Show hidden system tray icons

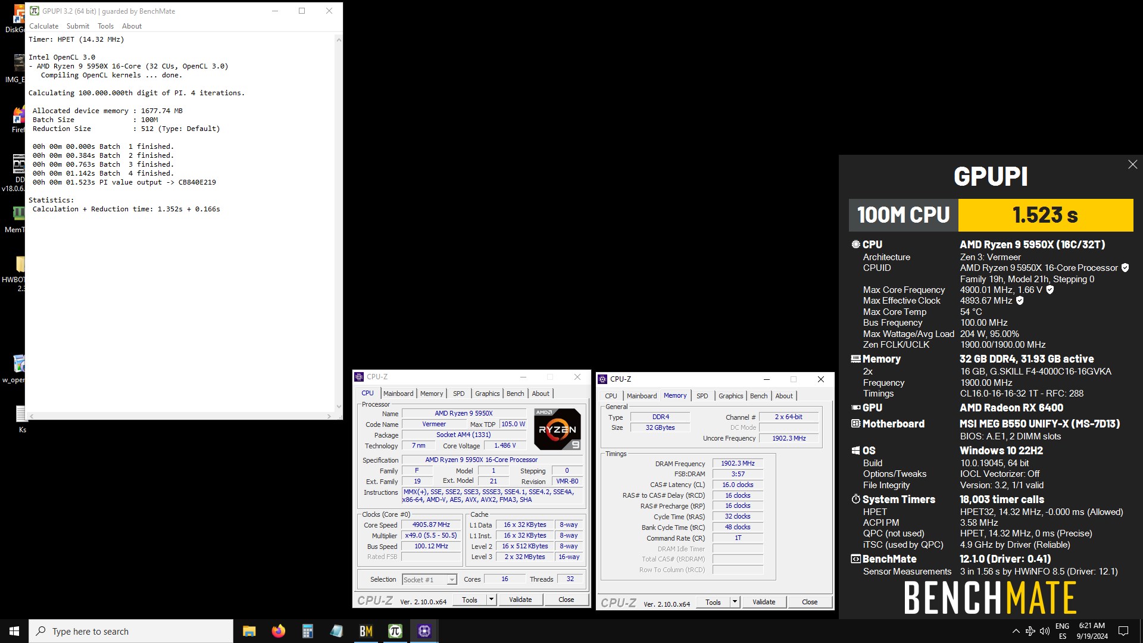1016,631
